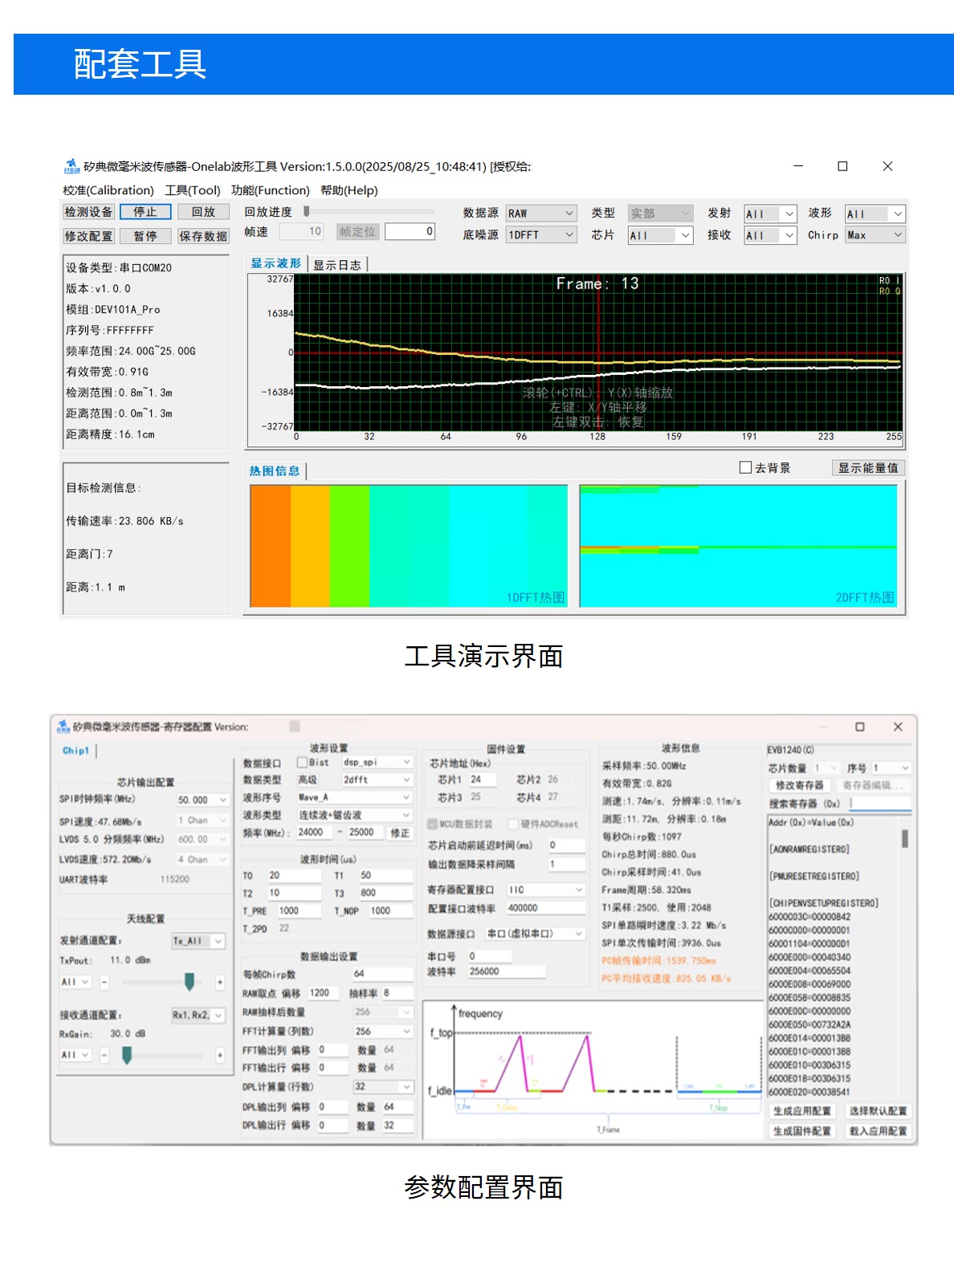Viewport: 954px width, 1262px height.
Task: Toggle the Bist checkbox
Action: [x=303, y=762]
